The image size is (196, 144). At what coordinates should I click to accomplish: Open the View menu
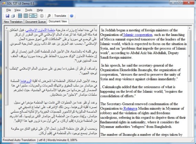click(18, 10)
